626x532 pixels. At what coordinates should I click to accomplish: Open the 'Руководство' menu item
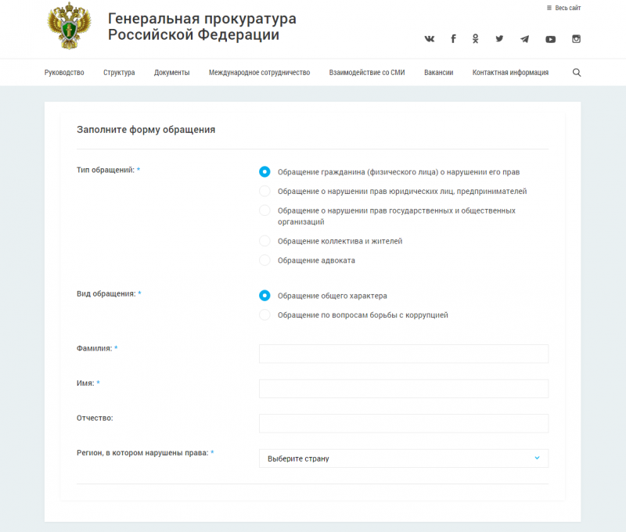point(64,73)
